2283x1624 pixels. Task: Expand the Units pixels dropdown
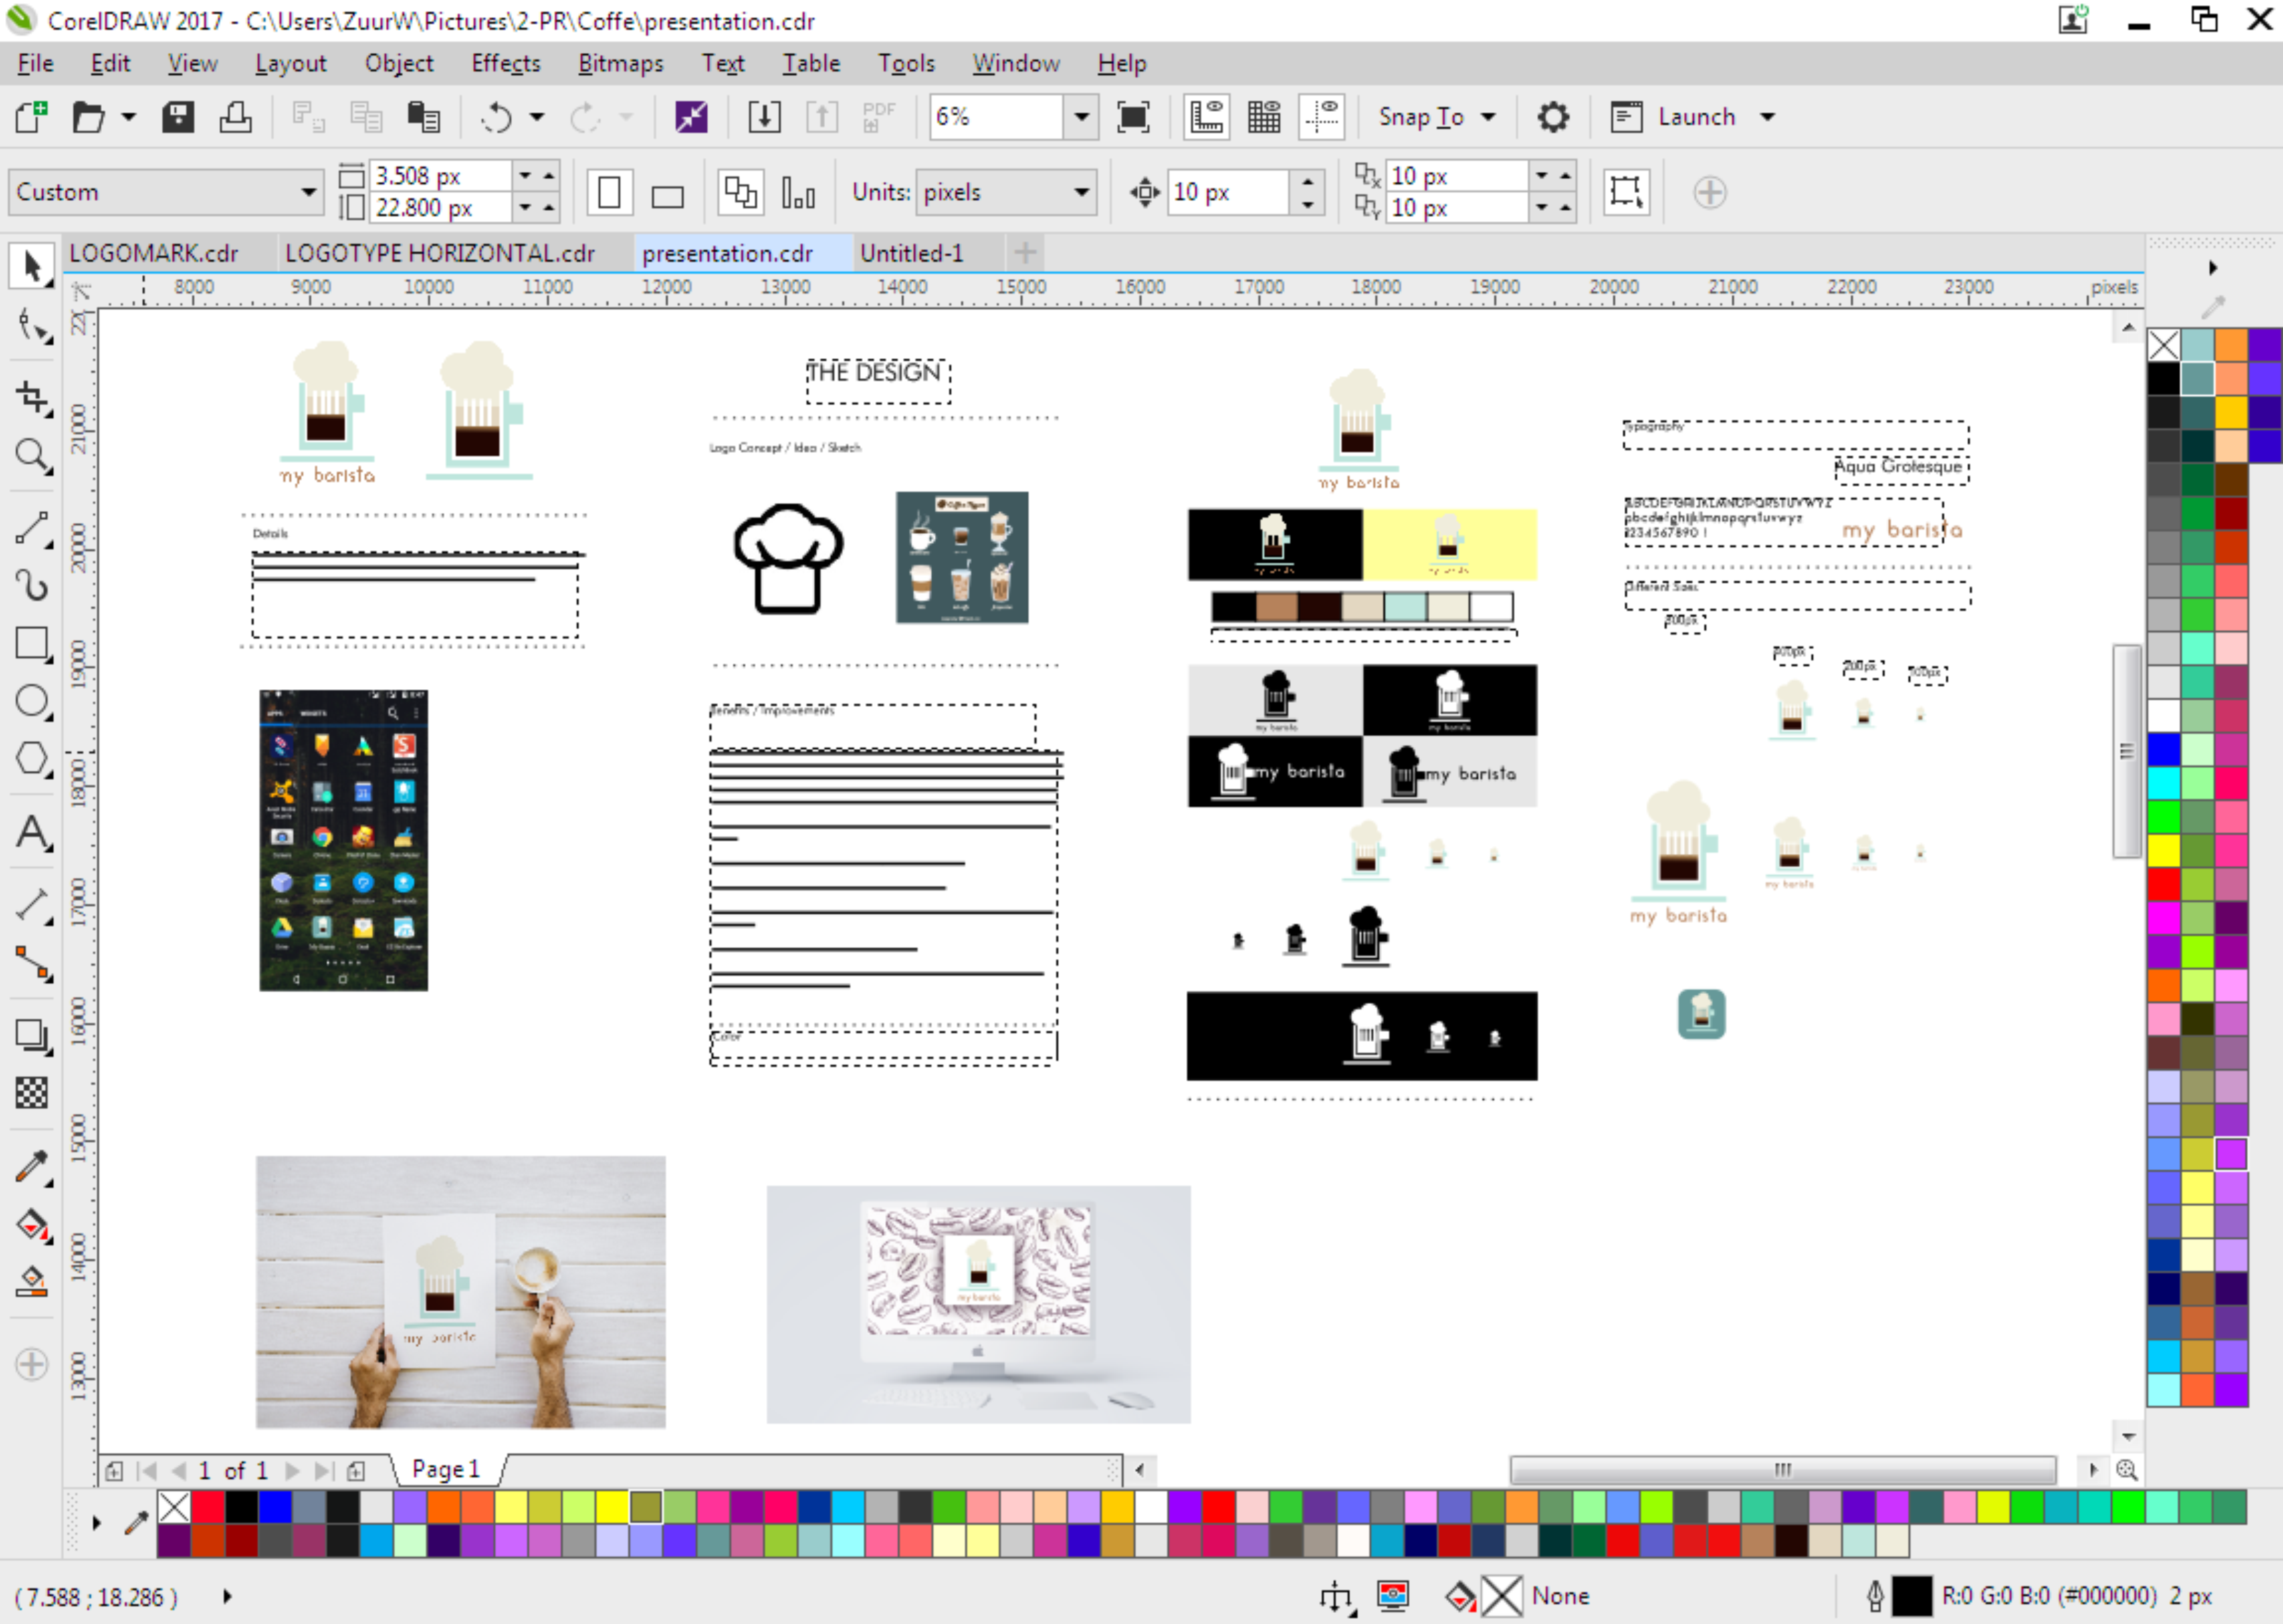click(1081, 192)
